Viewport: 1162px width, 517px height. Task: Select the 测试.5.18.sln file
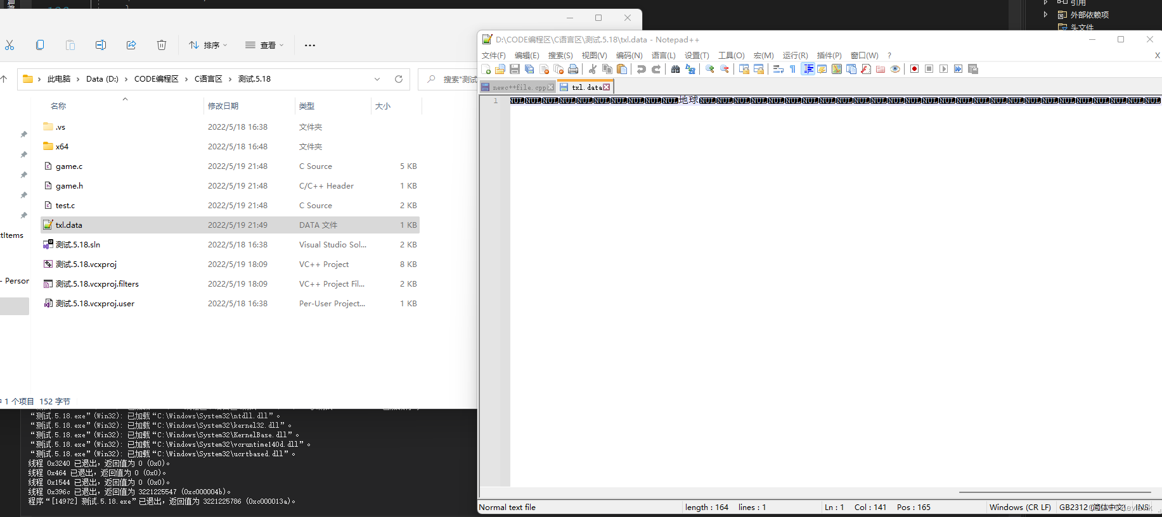[230, 245]
